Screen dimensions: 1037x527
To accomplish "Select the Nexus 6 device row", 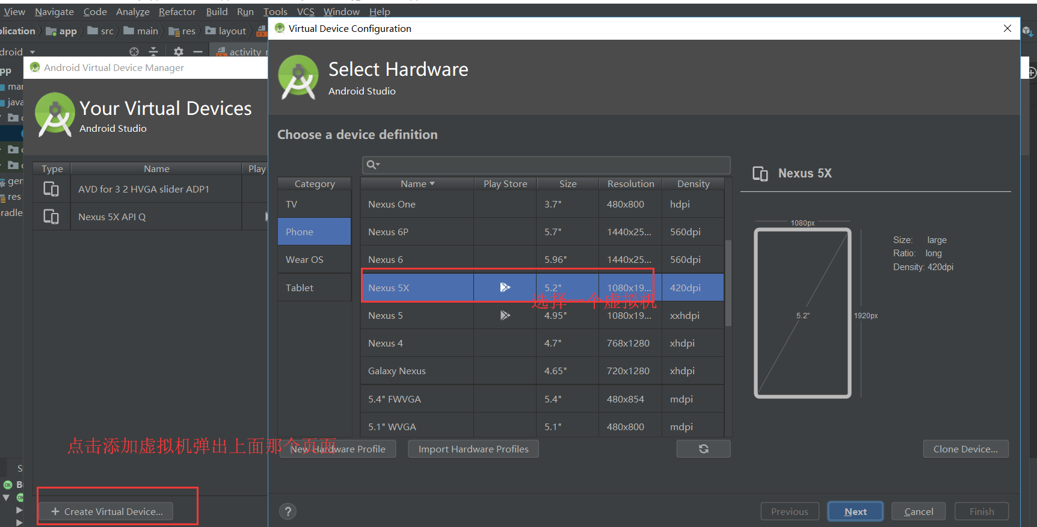I will point(542,259).
